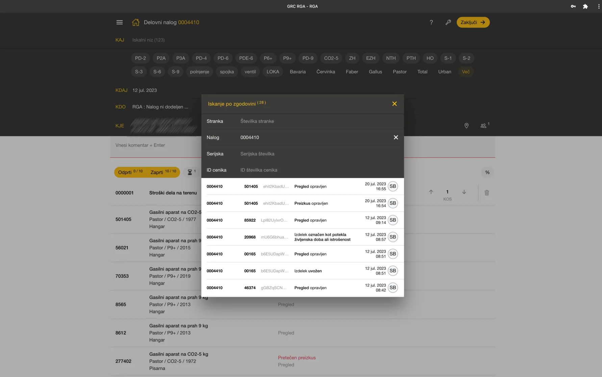Toggle the polnjenje filter chip
Image resolution: width=602 pixels, height=377 pixels.
(199, 72)
